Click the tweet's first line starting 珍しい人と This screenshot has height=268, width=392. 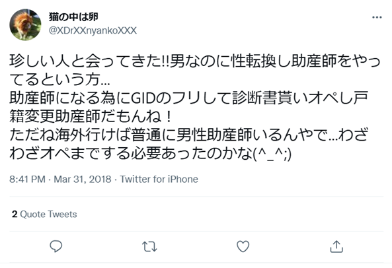pyautogui.click(x=195, y=61)
